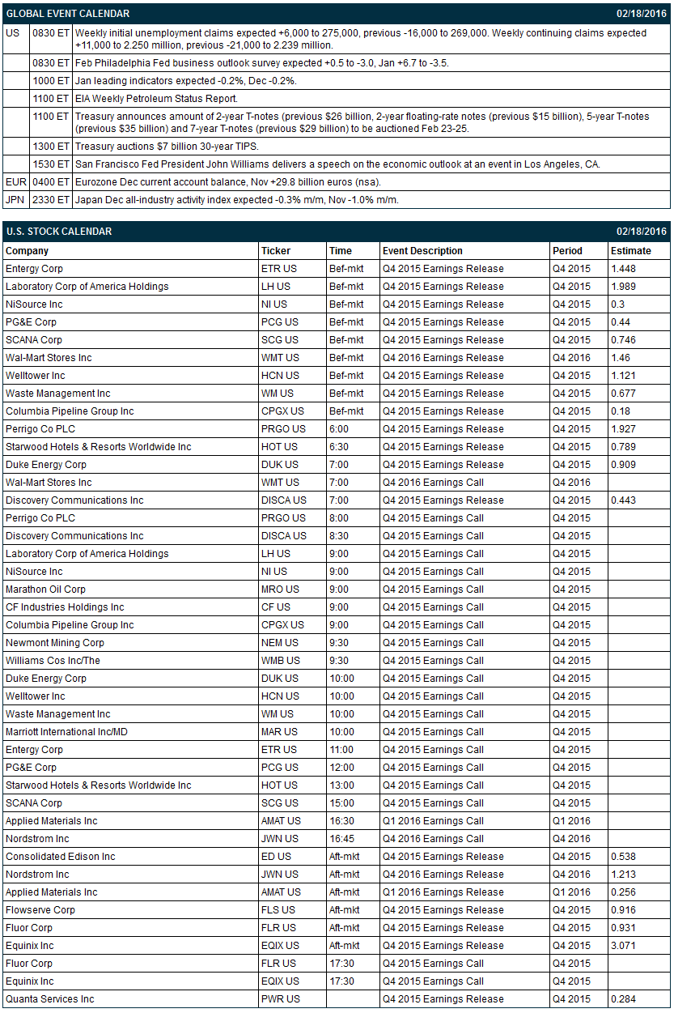Select the Jan leading indicators event text
The height and width of the screenshot is (1013, 674).
185,81
